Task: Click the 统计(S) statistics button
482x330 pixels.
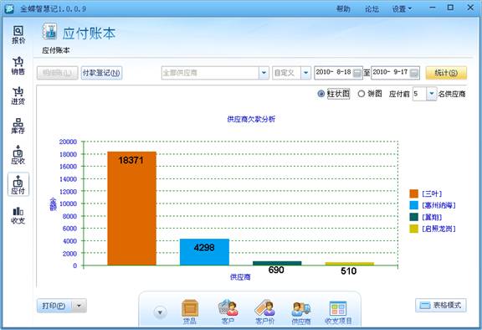Action: (446, 73)
